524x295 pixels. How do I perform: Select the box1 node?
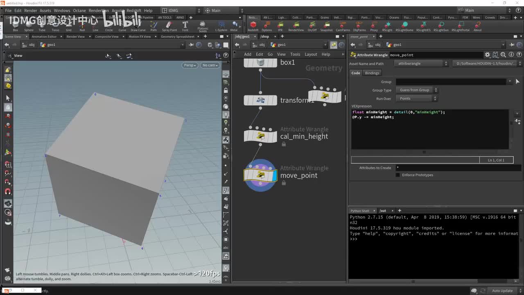tap(260, 62)
